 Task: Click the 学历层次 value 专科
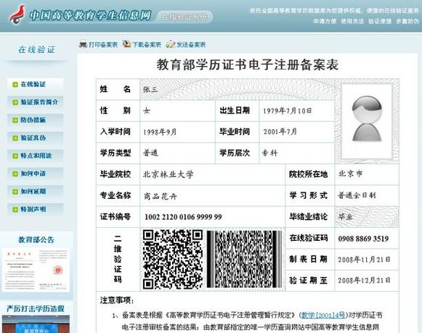click(x=269, y=153)
